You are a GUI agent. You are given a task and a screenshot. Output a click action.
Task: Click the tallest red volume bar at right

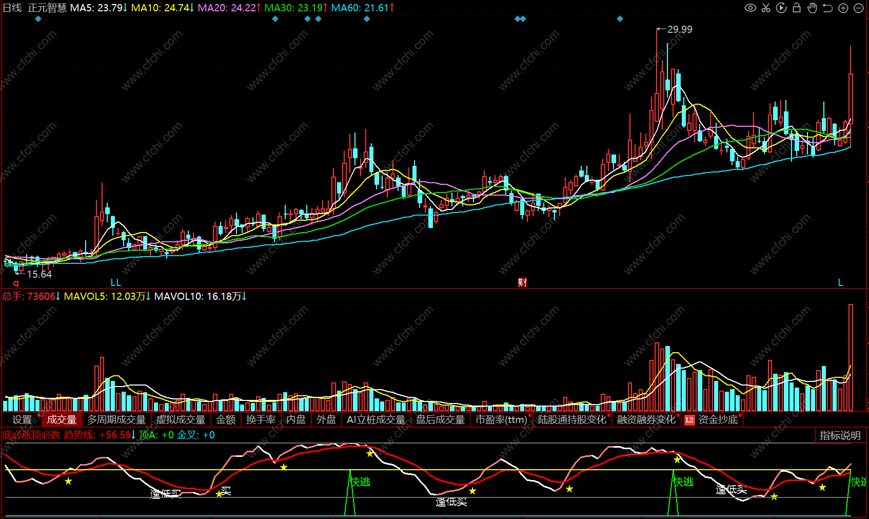[x=851, y=357]
